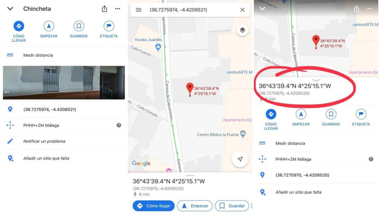
Task: Tap the share icon beside the Chincheta title
Action: (x=104, y=9)
